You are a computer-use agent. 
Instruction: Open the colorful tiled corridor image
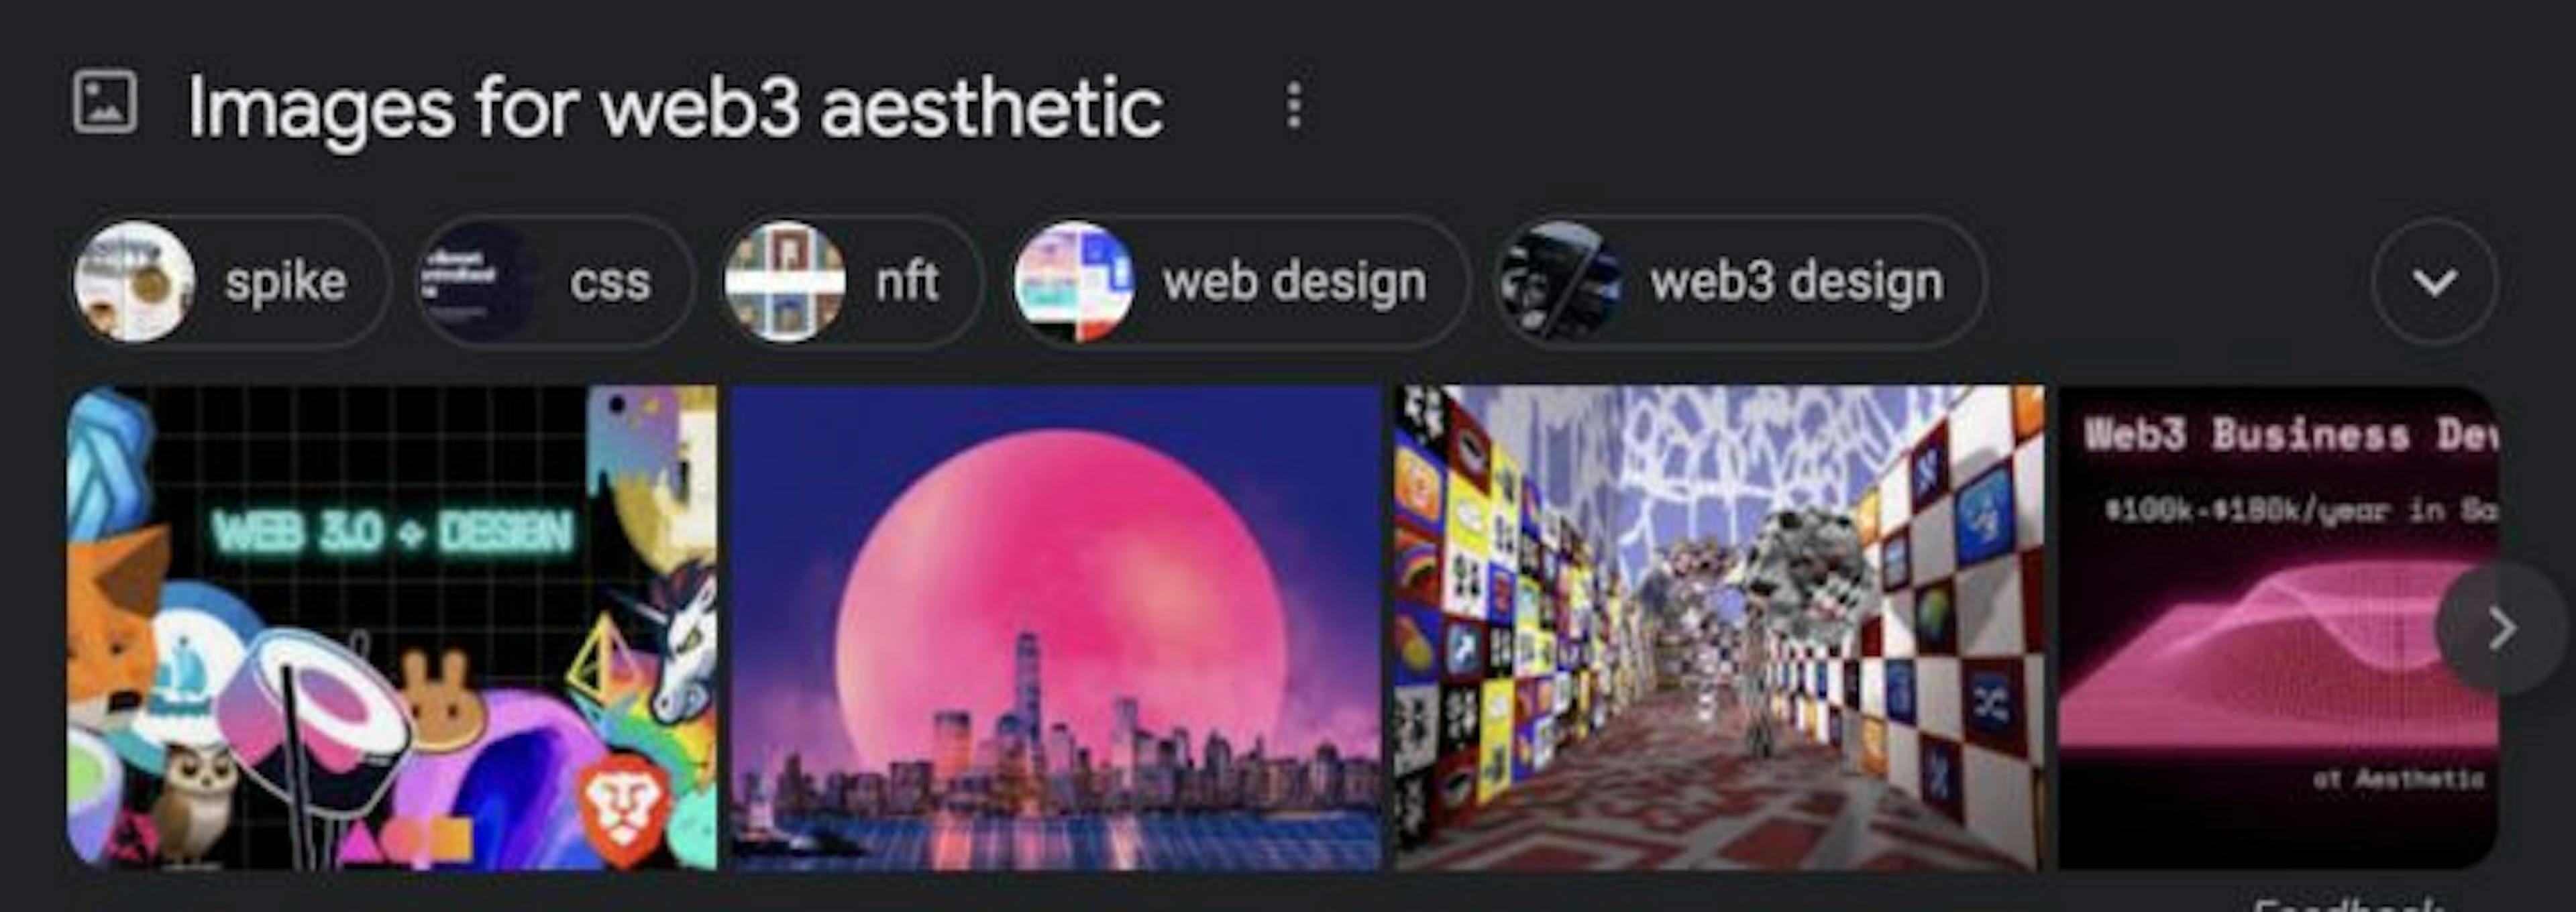coord(1719,628)
